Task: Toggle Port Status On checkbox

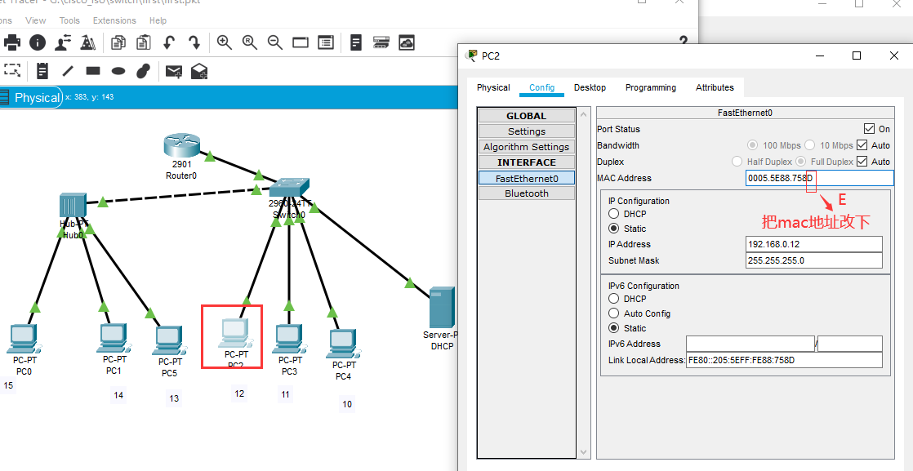Action: (870, 129)
